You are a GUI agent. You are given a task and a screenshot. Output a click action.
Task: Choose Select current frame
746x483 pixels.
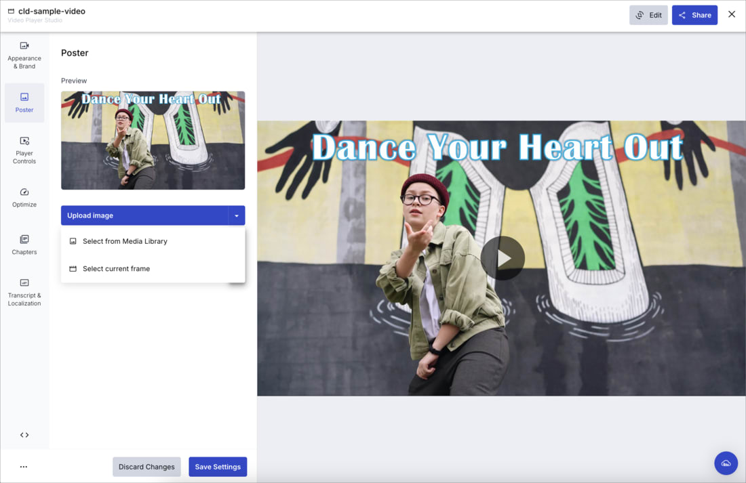(x=117, y=268)
